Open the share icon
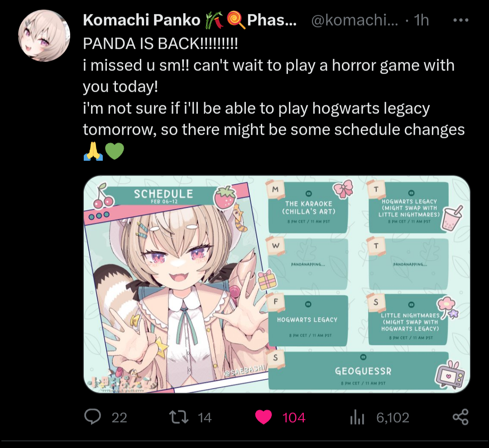The height and width of the screenshot is (448, 489). pos(460,417)
